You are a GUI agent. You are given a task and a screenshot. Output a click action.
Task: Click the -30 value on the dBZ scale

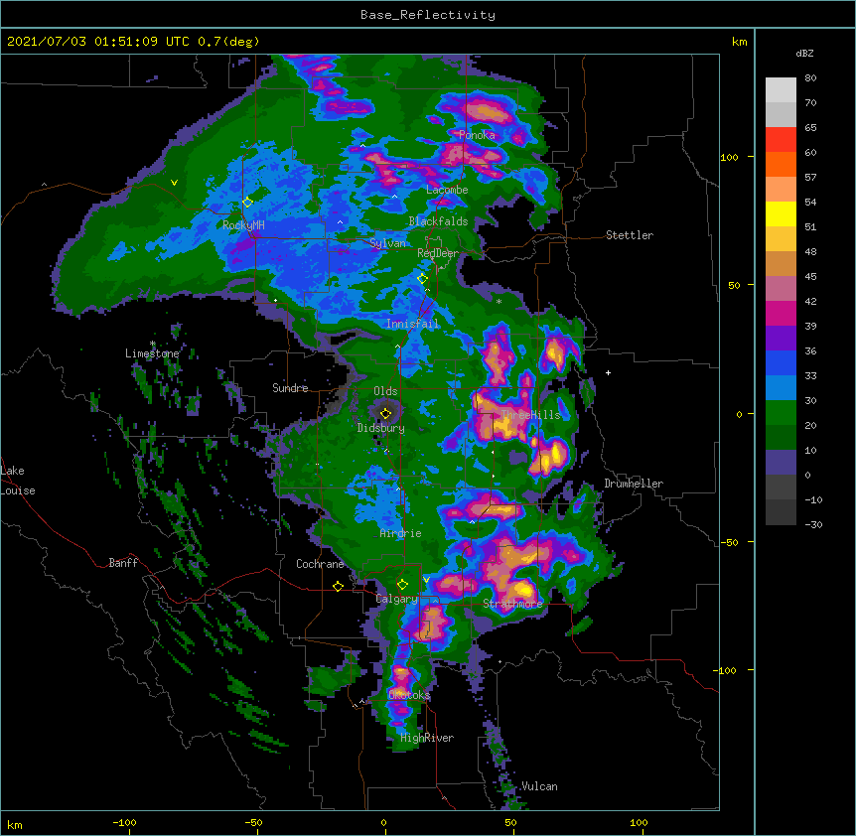(x=813, y=524)
